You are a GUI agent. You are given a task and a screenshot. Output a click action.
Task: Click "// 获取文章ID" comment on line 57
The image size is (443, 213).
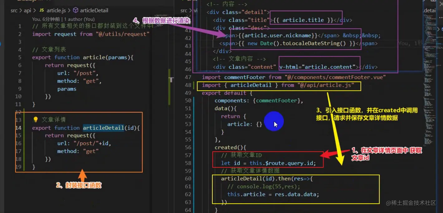241,155
